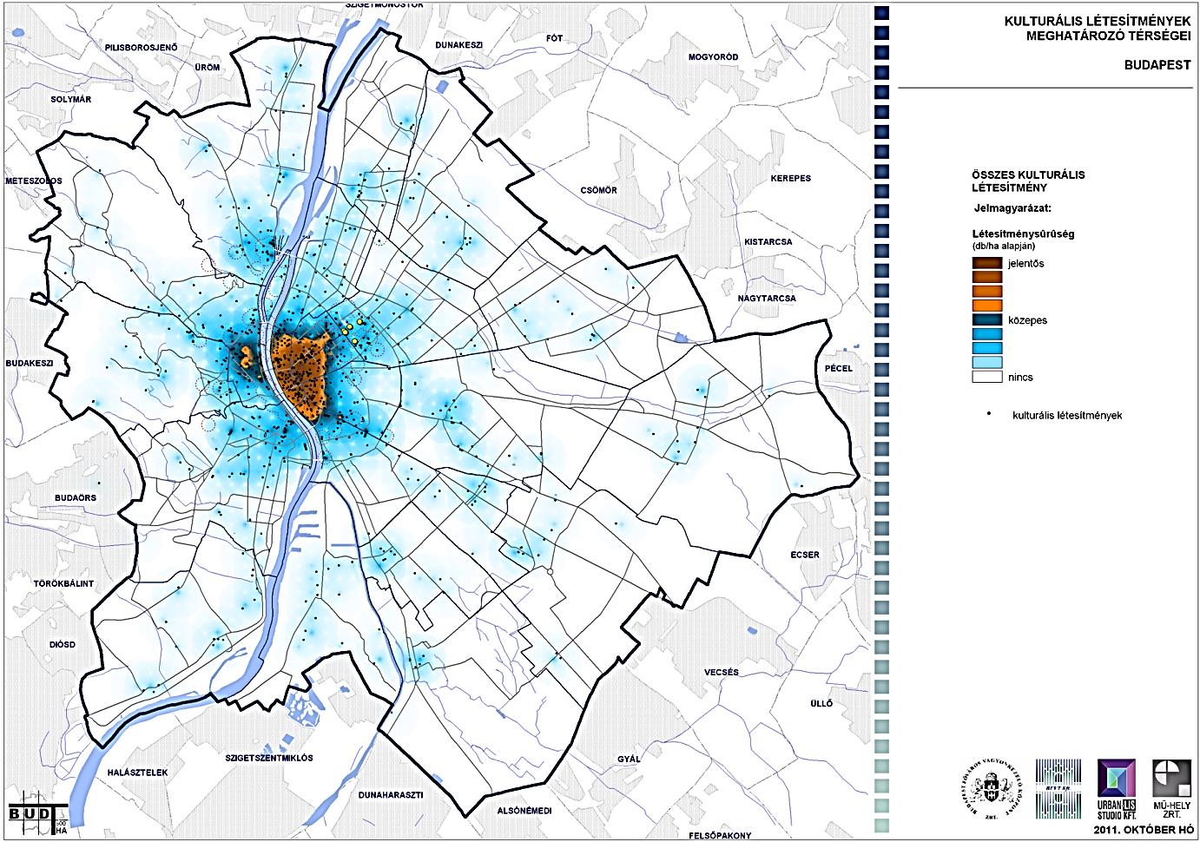Viewport: 1200px width, 842px height.
Task: Click the DUNAHARASZTI town label
Action: 389,794
